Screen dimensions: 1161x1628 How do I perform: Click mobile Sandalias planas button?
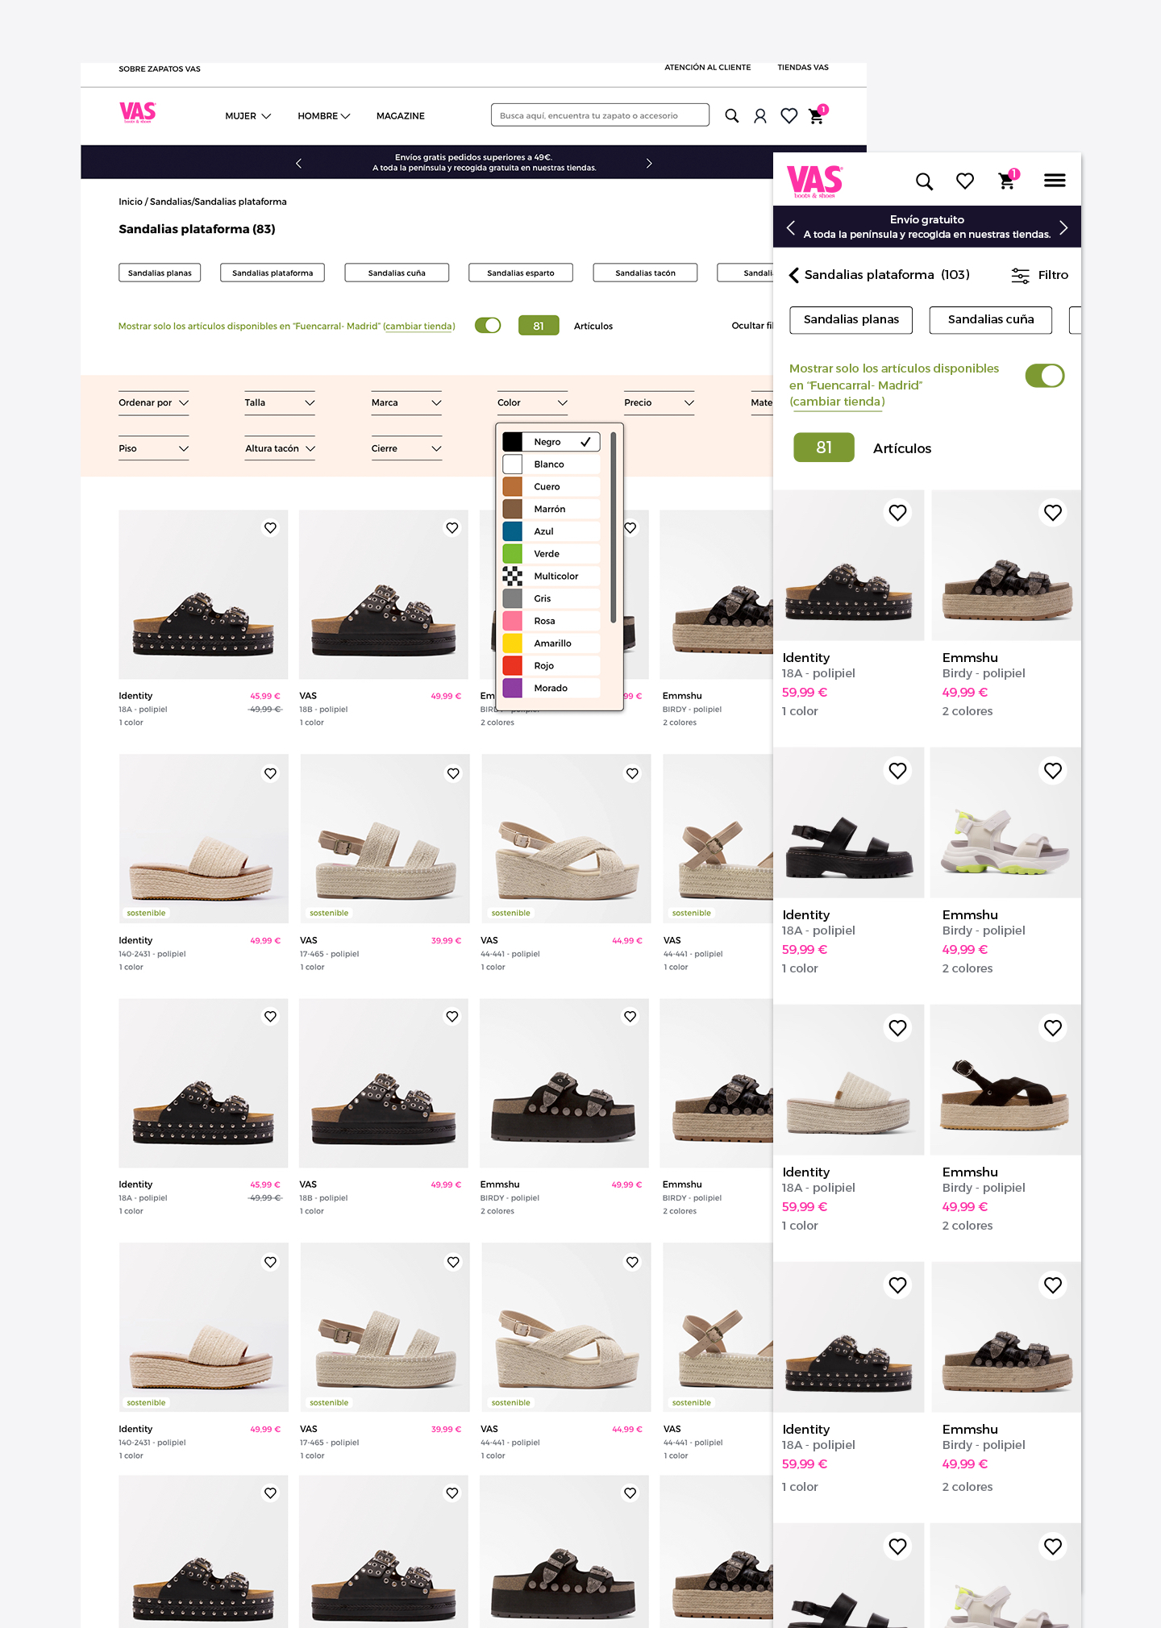click(851, 320)
